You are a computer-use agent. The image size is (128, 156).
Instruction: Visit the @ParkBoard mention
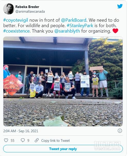tap(74, 20)
